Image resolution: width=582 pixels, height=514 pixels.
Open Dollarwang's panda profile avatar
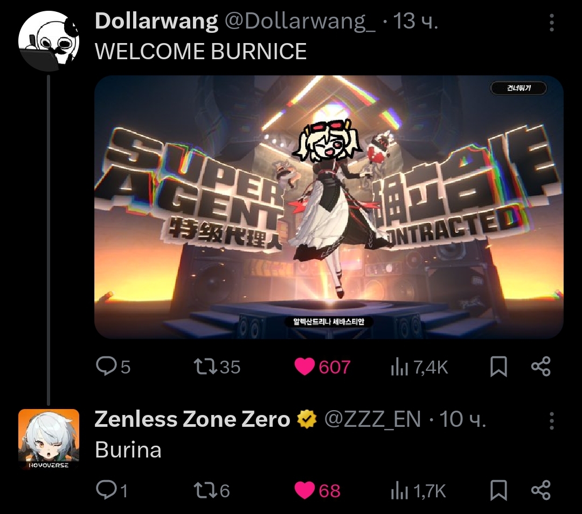pyautogui.click(x=48, y=41)
